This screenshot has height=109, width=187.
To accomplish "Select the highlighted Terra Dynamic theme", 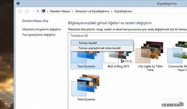I will point(87,60).
